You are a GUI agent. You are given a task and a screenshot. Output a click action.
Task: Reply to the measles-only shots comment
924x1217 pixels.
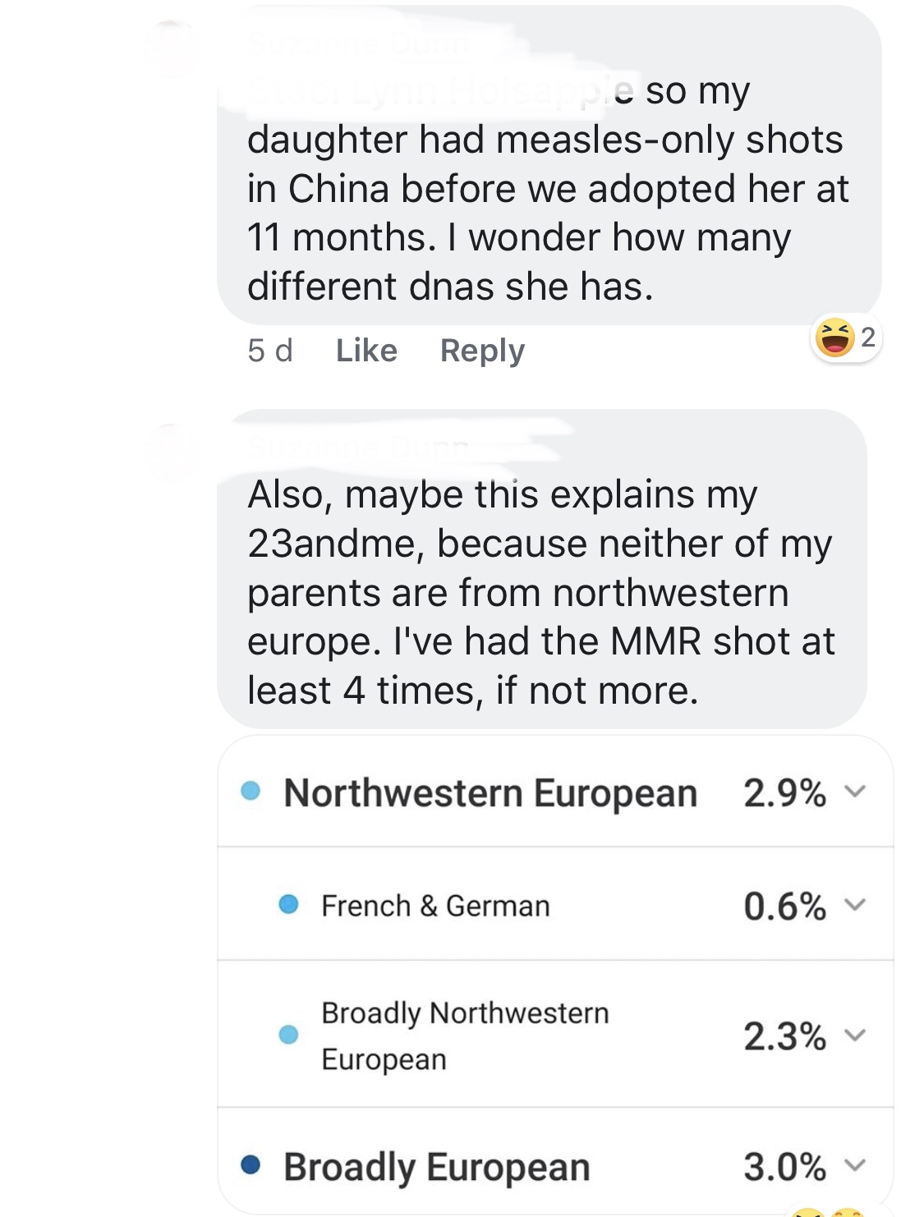coord(482,351)
